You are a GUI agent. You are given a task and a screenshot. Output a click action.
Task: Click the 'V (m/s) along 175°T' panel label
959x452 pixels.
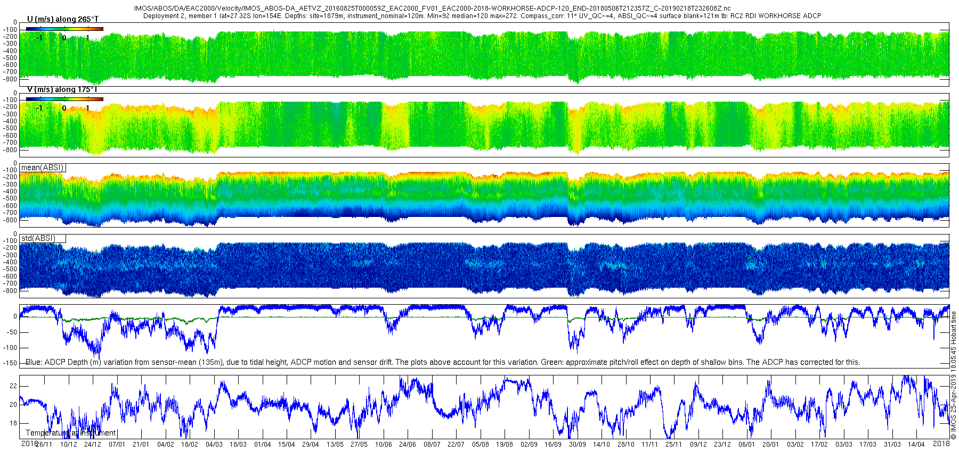[x=62, y=89]
